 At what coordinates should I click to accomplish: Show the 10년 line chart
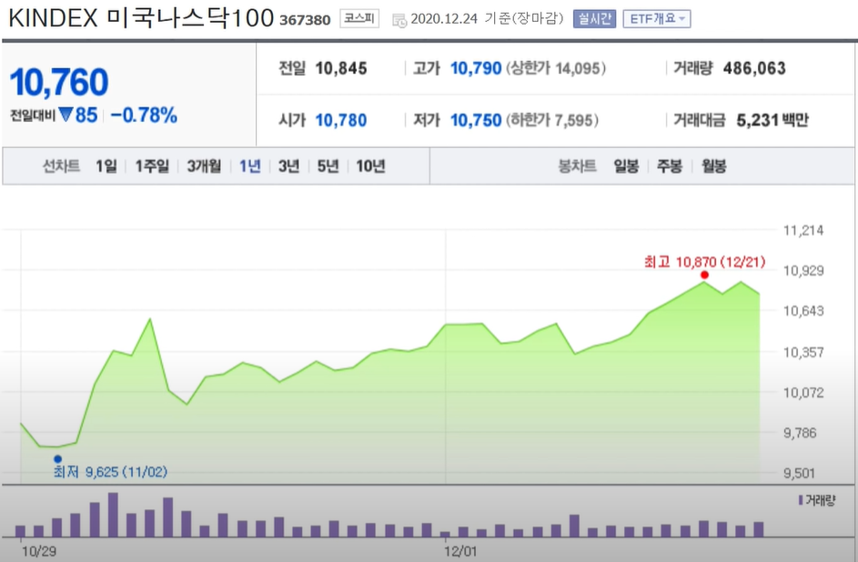pyautogui.click(x=370, y=166)
